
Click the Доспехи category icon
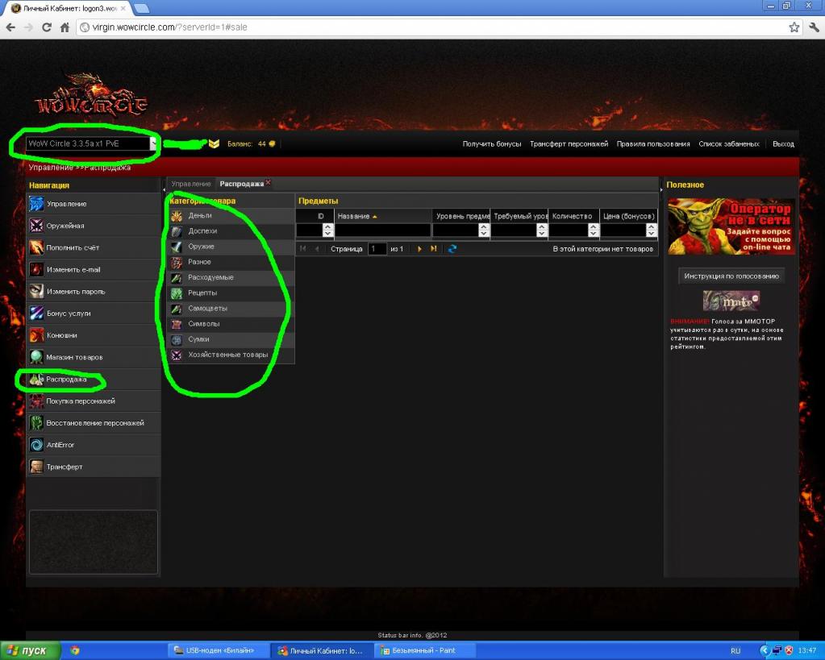click(x=177, y=231)
